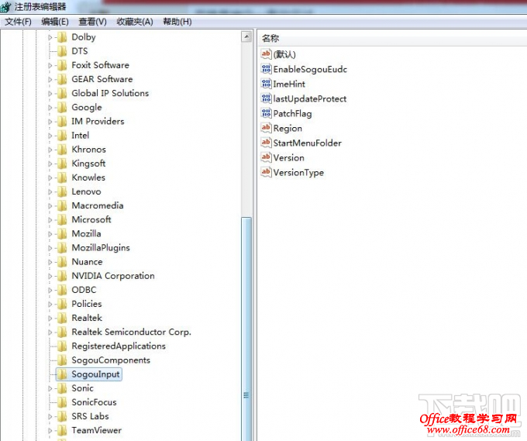Screen dimensions: 527x441
Task: Select the Nuance registry key
Action: [87, 262]
